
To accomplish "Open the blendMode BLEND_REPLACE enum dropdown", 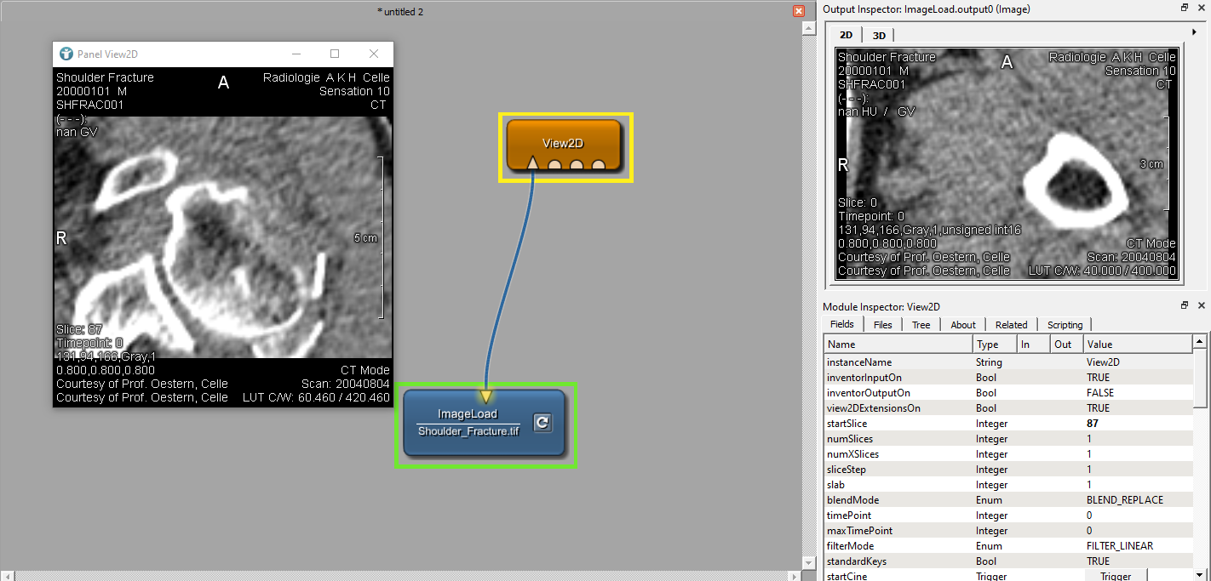I will (1124, 500).
